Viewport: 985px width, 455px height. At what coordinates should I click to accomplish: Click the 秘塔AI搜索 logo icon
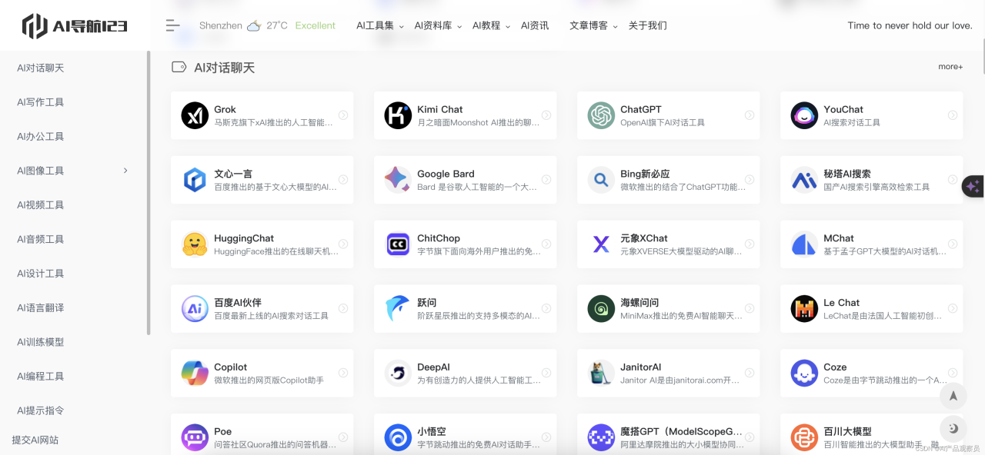[x=804, y=180]
